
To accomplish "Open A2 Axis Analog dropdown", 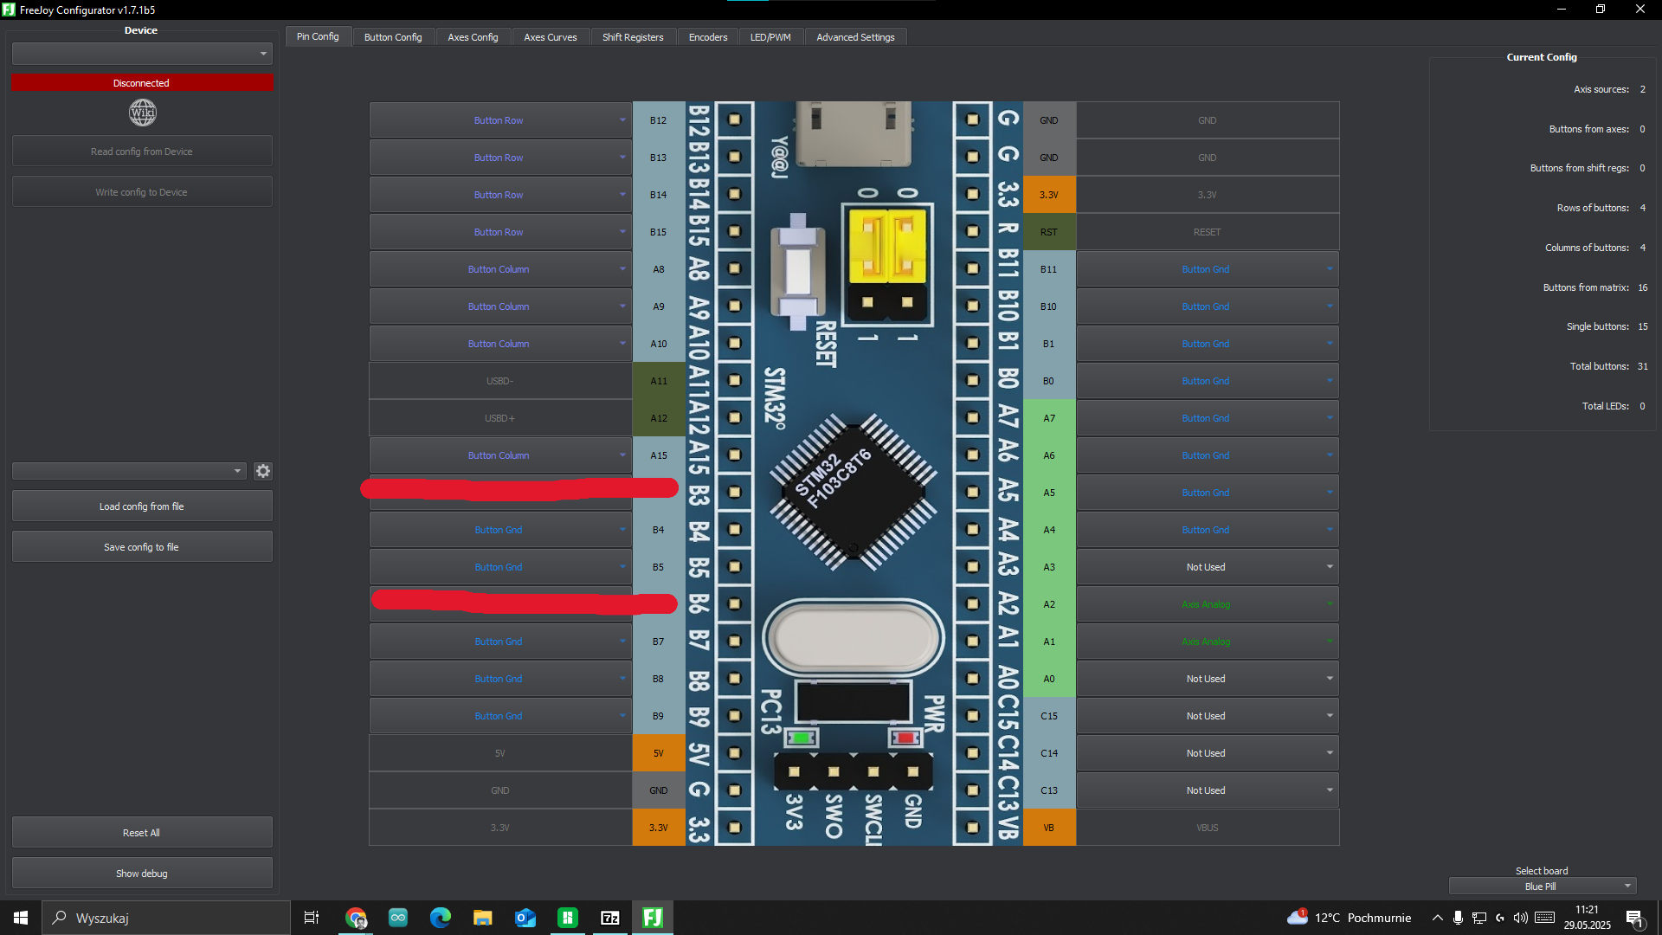I will 1208,604.
